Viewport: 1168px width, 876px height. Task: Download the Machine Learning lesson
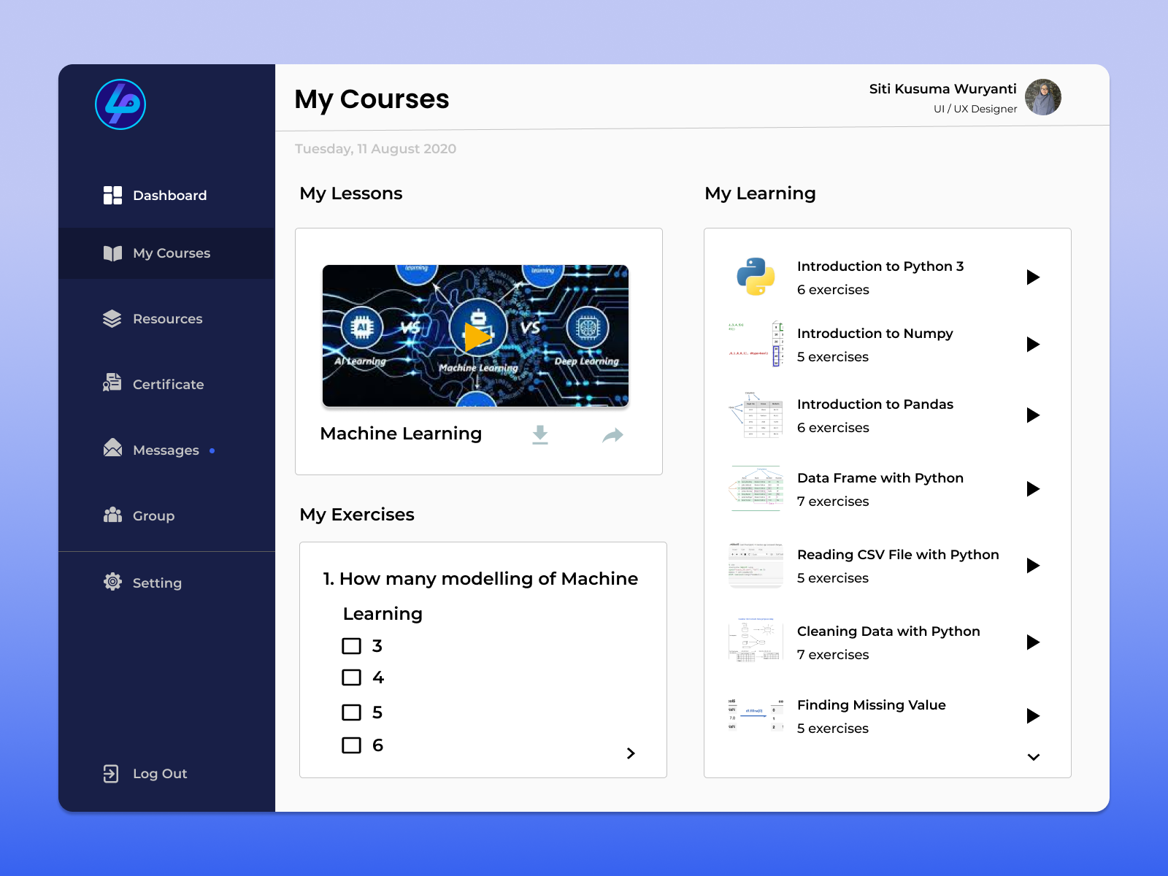pyautogui.click(x=540, y=434)
